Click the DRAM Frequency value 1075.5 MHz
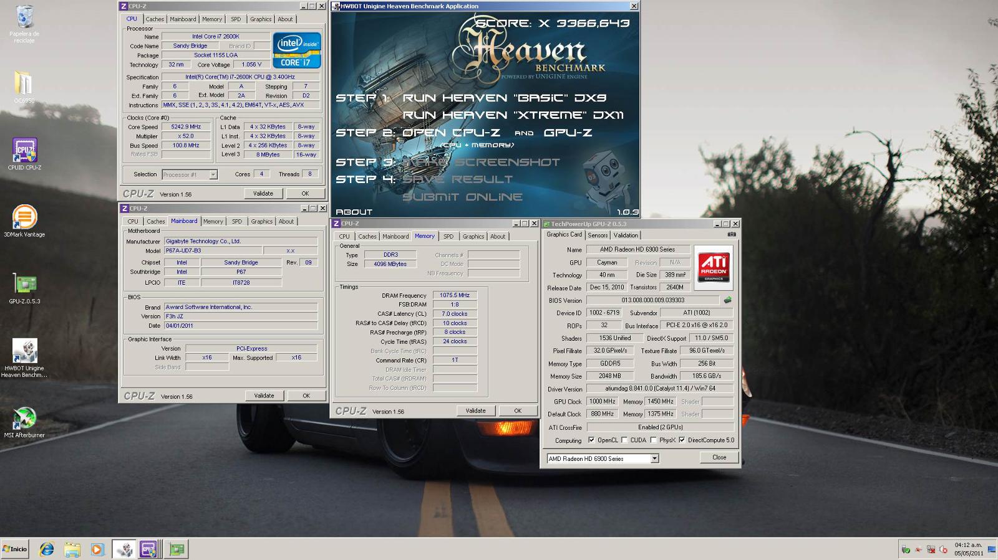This screenshot has height=560, width=998. pyautogui.click(x=455, y=295)
